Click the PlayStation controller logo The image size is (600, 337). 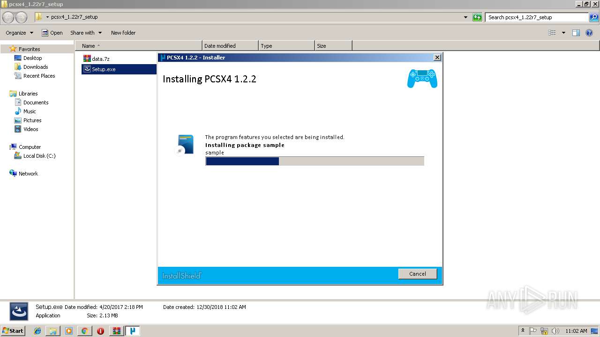coord(422,78)
